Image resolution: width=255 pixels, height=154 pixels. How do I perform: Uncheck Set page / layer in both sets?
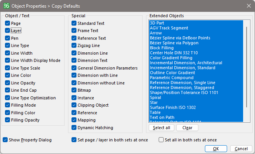(74, 140)
